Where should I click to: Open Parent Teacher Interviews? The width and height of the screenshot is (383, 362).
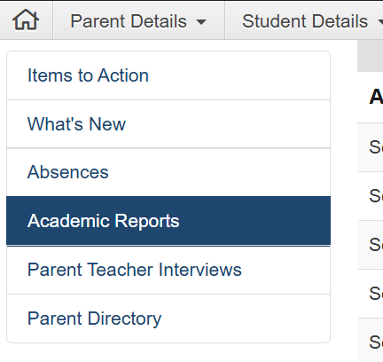click(x=168, y=270)
